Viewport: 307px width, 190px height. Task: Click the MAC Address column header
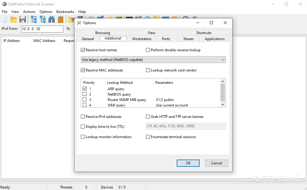tap(44, 41)
